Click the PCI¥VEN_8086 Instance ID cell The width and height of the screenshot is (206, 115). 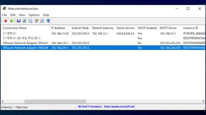pos(194,34)
